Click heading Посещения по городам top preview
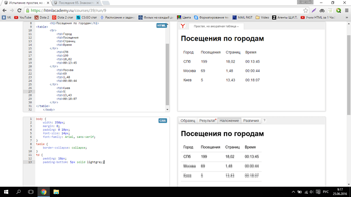351x197 pixels. (x=222, y=39)
